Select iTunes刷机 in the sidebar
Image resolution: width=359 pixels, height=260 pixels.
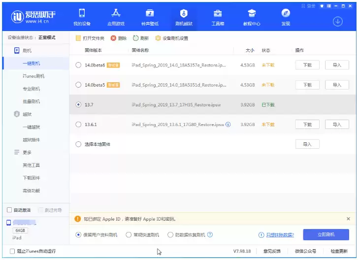tap(33, 76)
